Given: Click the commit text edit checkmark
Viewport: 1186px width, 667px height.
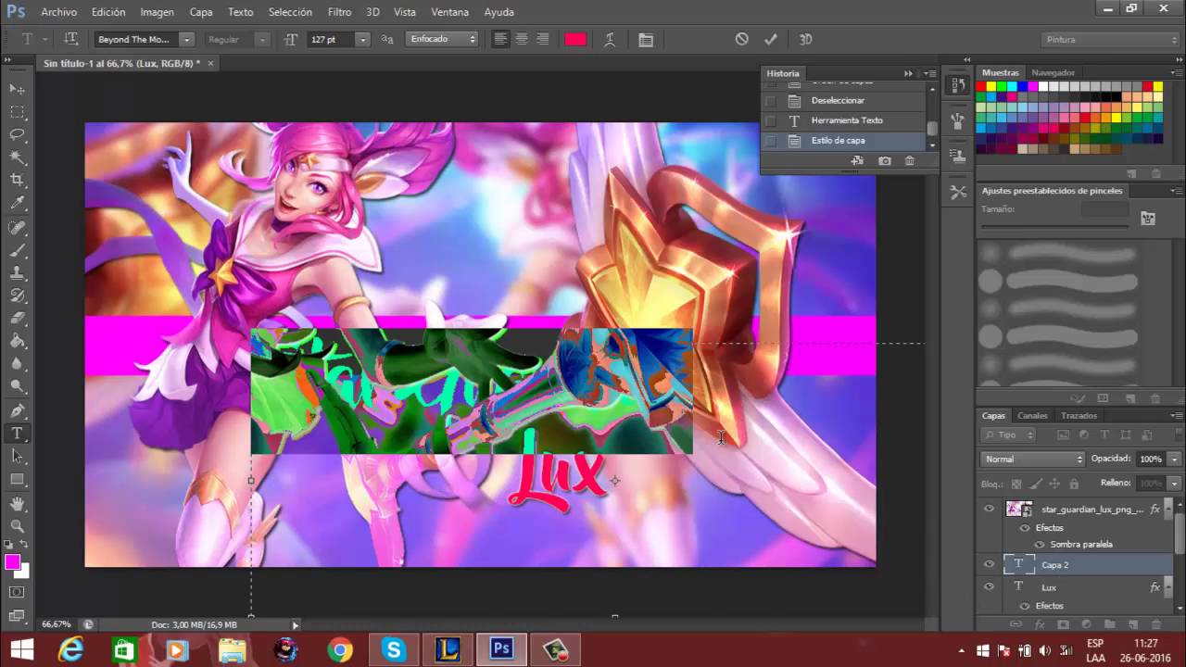Looking at the screenshot, I should point(770,39).
